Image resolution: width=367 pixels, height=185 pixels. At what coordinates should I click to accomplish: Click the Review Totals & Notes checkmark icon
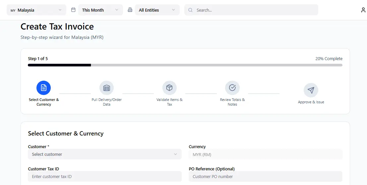[232, 88]
